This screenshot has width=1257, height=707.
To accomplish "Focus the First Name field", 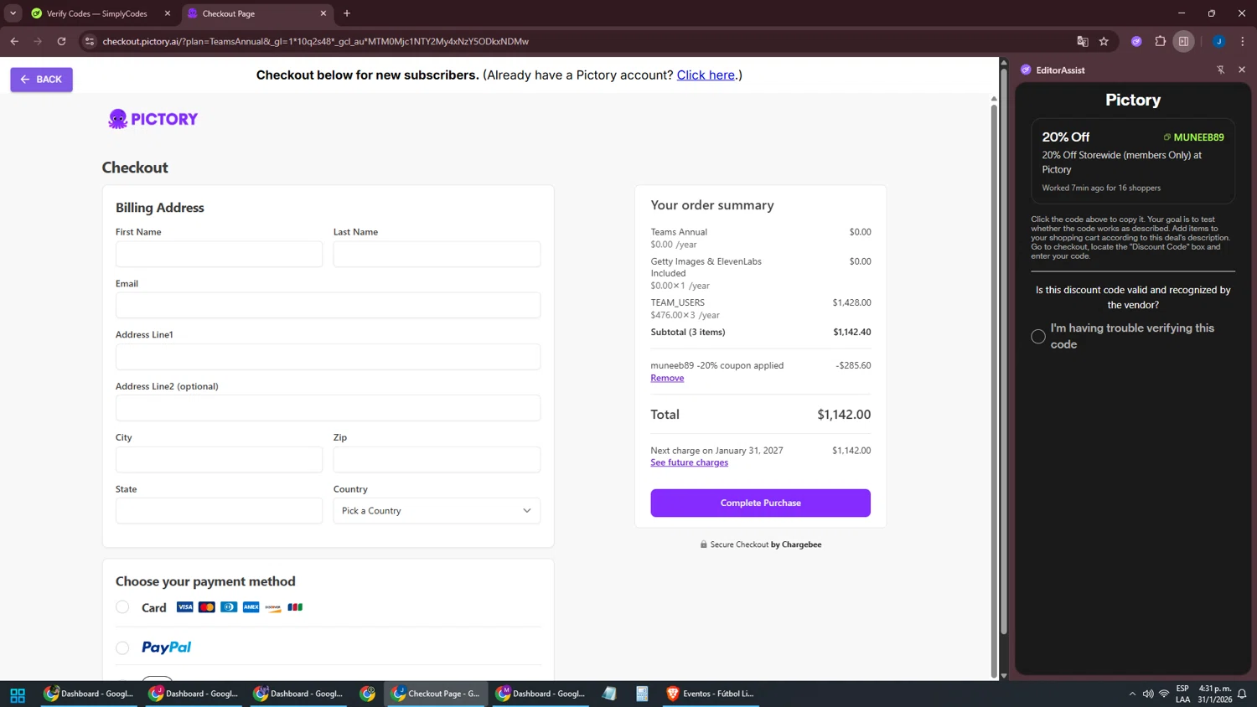I will pos(219,254).
